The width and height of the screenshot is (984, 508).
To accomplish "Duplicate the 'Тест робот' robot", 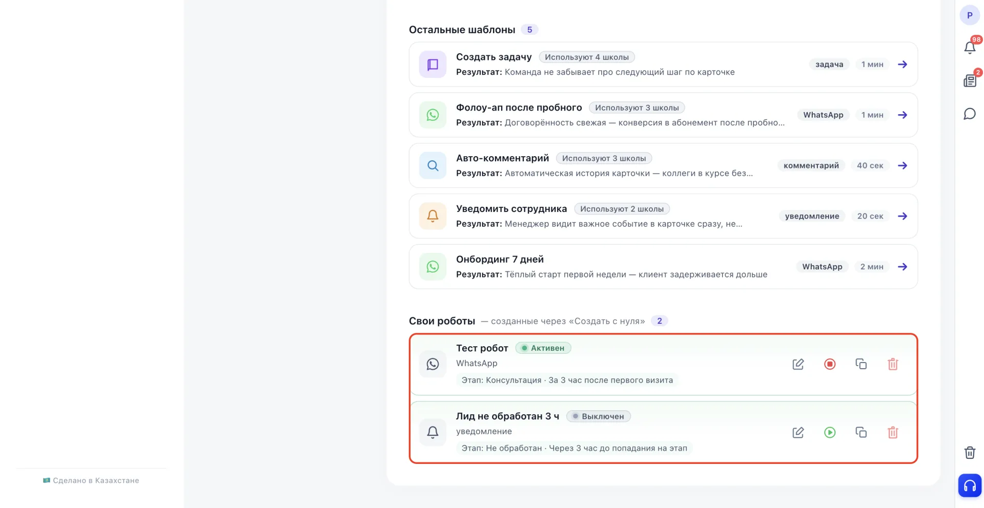I will point(861,364).
